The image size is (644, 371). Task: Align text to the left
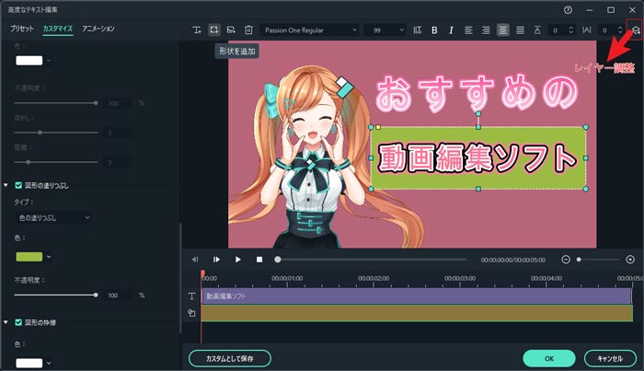pos(468,30)
